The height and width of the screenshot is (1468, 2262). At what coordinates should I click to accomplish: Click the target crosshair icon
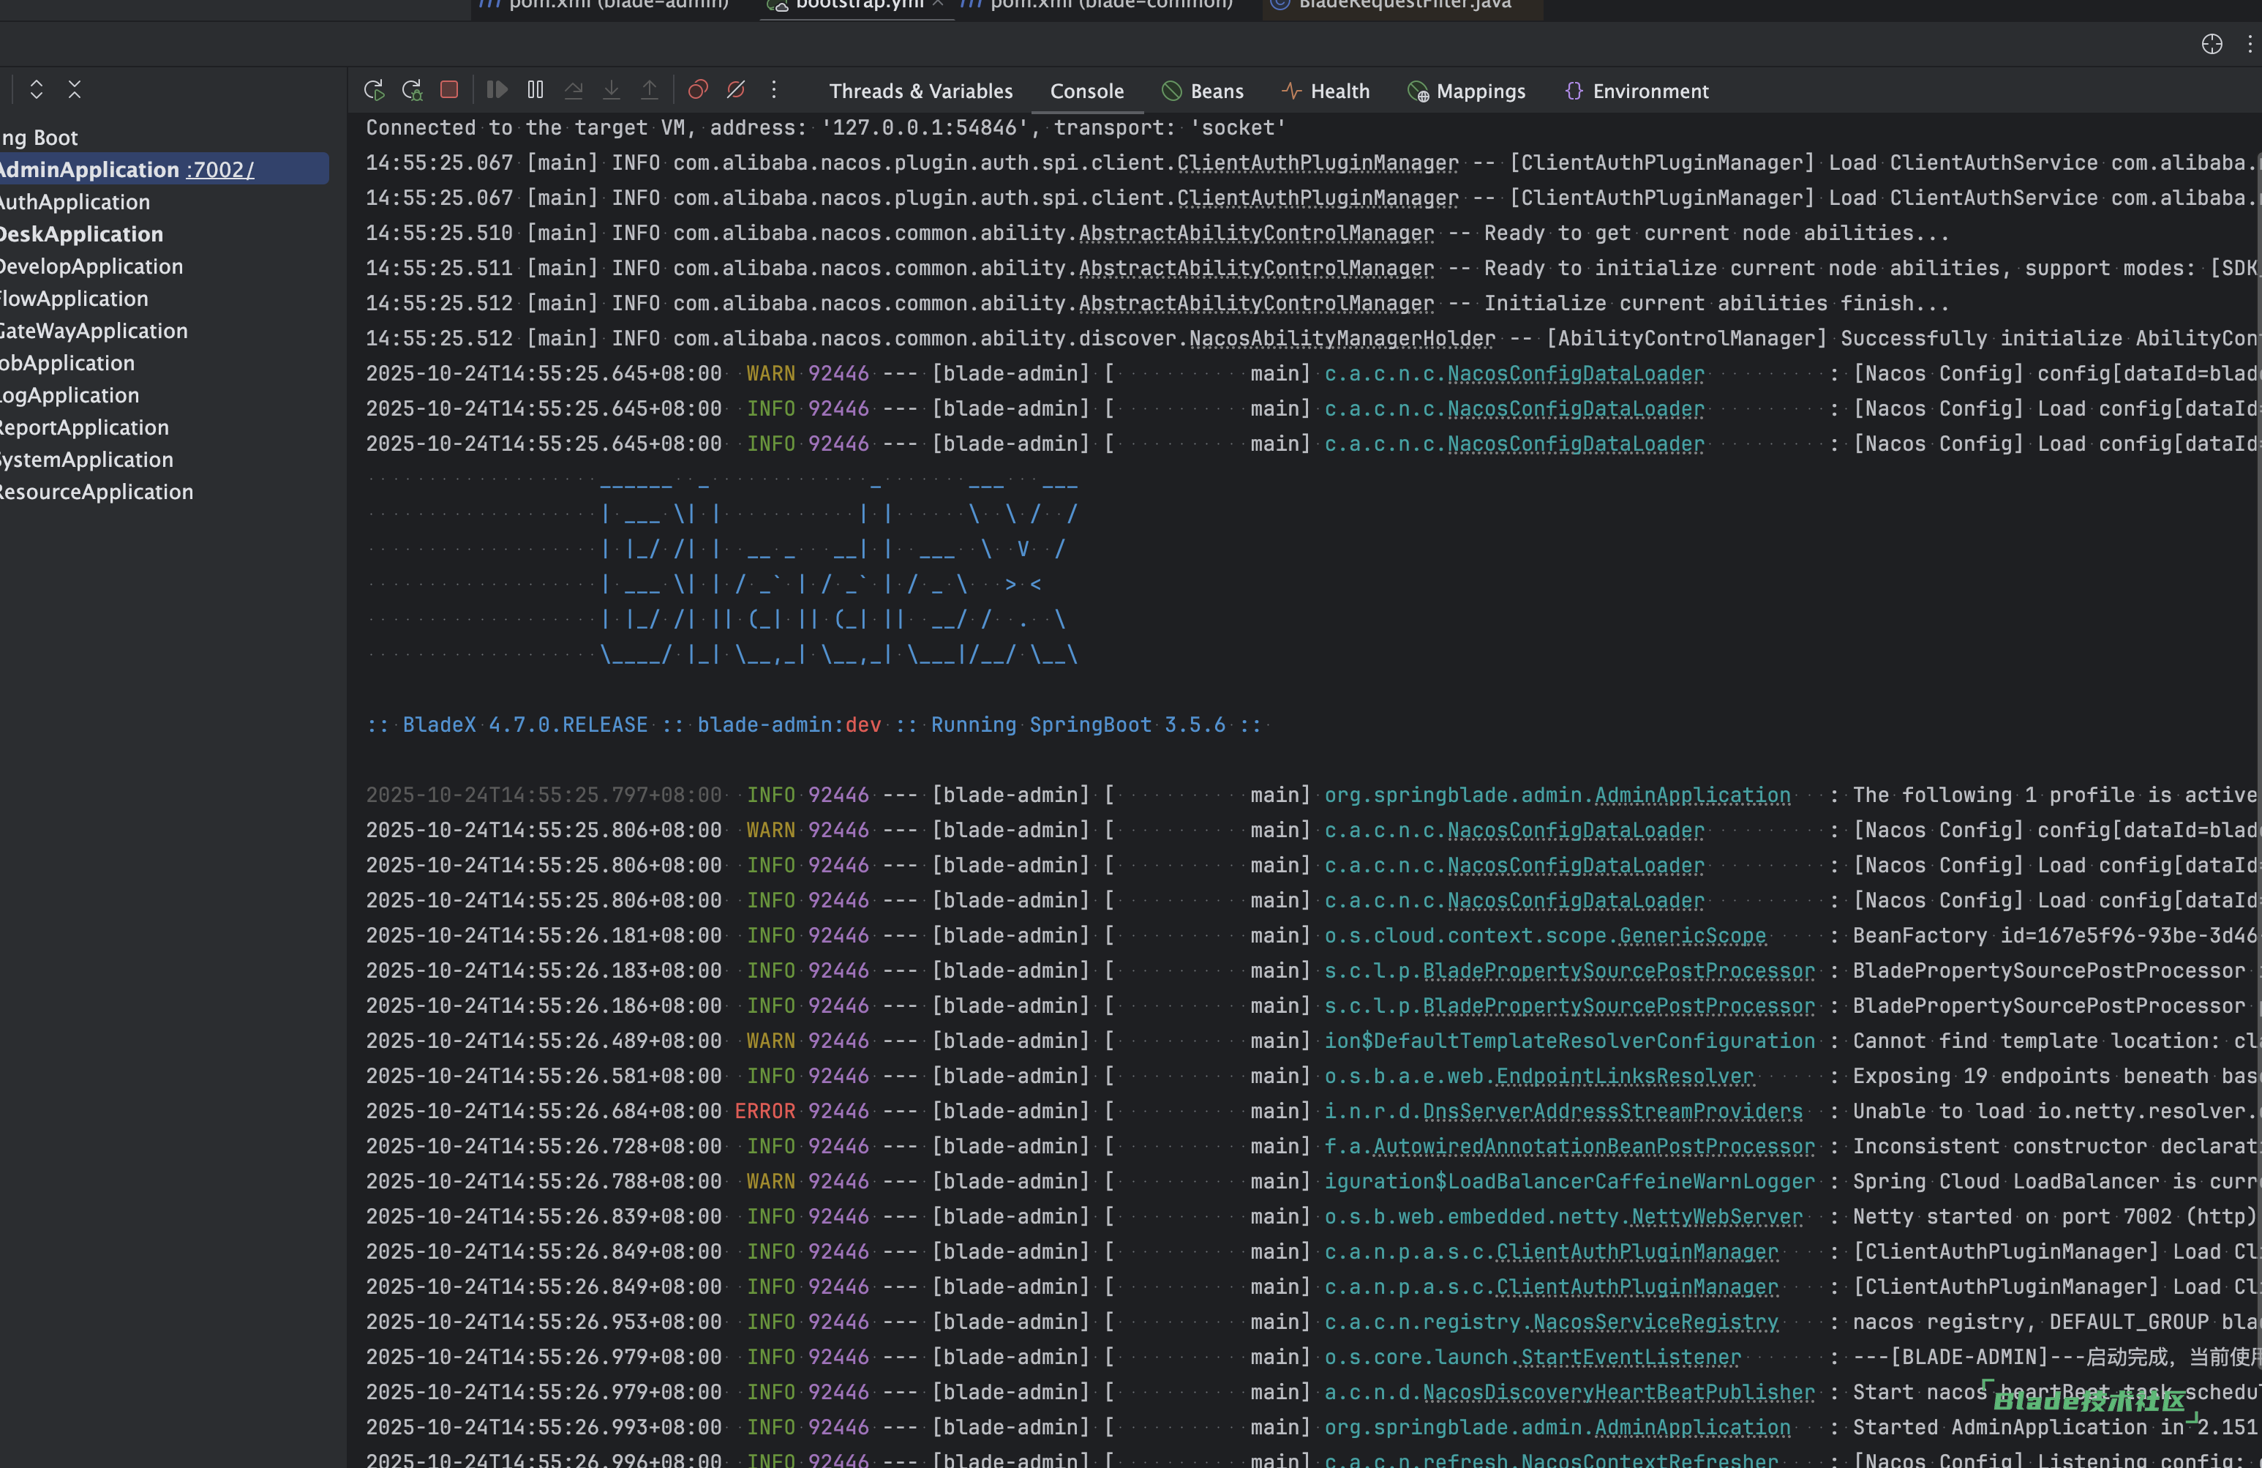point(2212,44)
